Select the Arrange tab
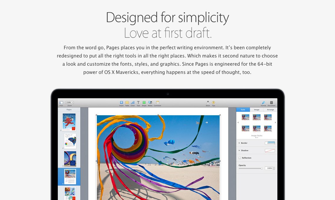 270,109
